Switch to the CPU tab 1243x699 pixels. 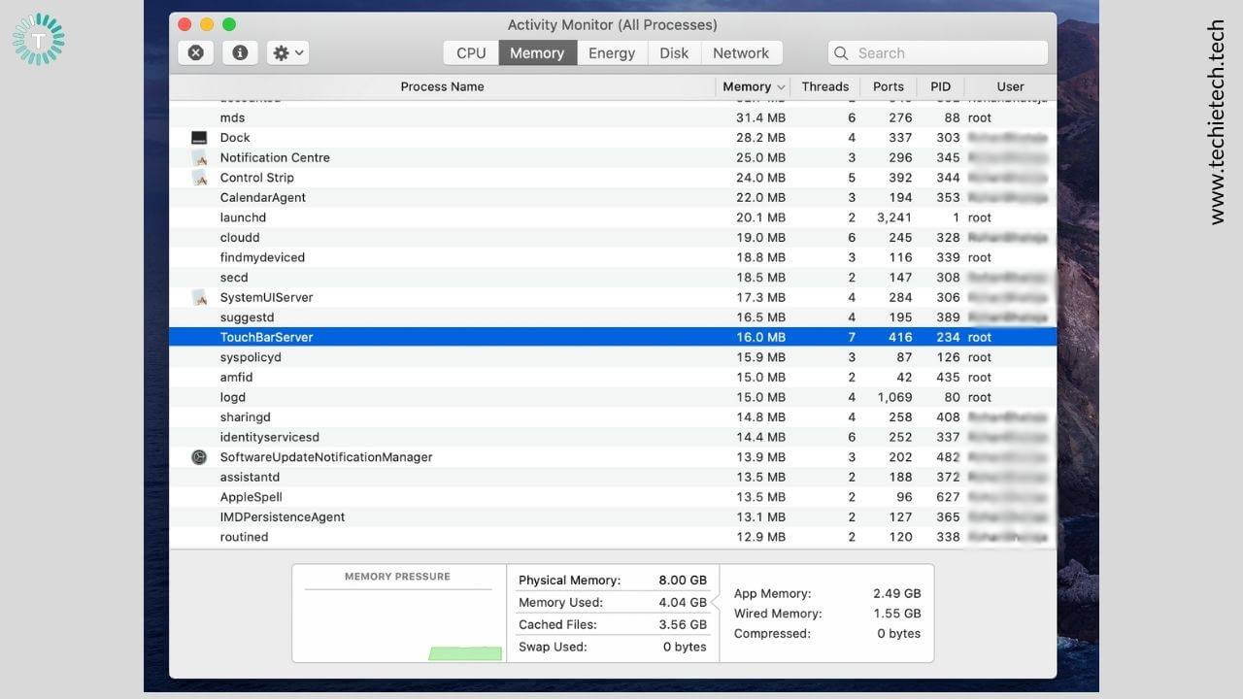(x=471, y=52)
